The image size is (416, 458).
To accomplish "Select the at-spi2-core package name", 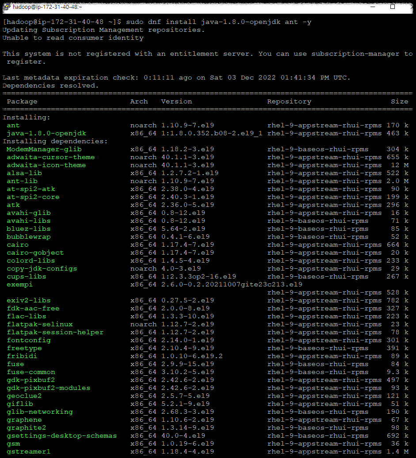I will click(33, 197).
